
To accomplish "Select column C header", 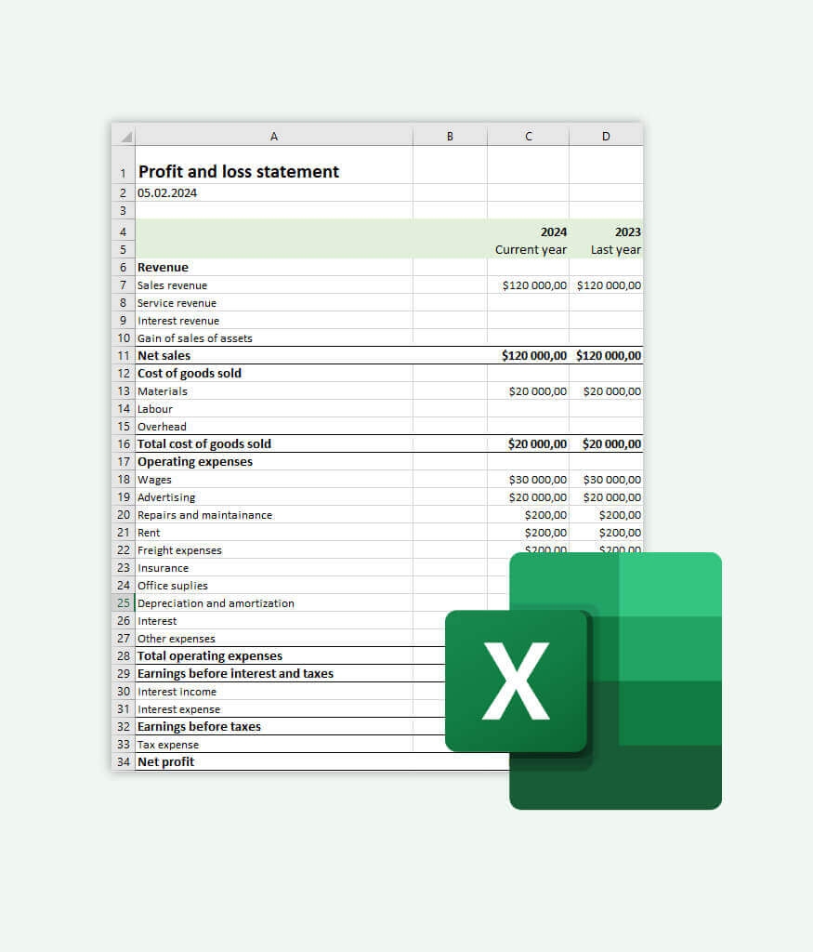I will click(x=528, y=136).
